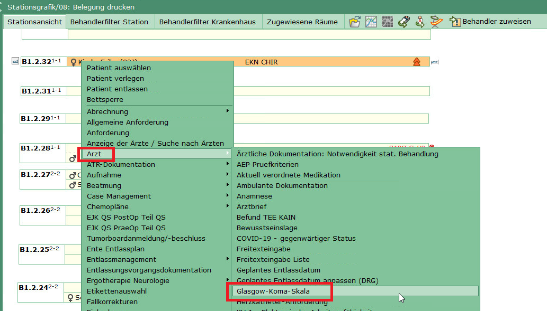Click the orange double-arrow icon in B1.2.32 row
547x311 pixels.
pyautogui.click(x=417, y=62)
